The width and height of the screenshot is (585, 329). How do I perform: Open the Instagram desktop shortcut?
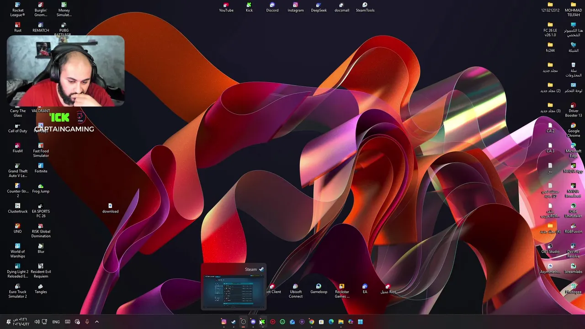click(x=296, y=7)
